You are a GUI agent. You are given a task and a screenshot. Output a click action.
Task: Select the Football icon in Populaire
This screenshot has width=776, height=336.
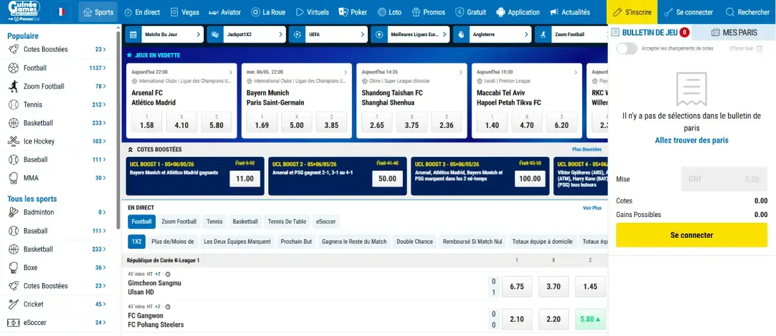(13, 68)
